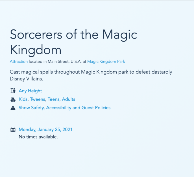
Task: Click the height requirement person icon
Action: click(13, 91)
